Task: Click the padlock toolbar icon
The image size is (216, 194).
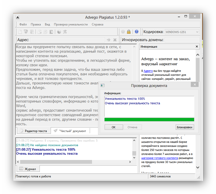Action: [x=129, y=32]
